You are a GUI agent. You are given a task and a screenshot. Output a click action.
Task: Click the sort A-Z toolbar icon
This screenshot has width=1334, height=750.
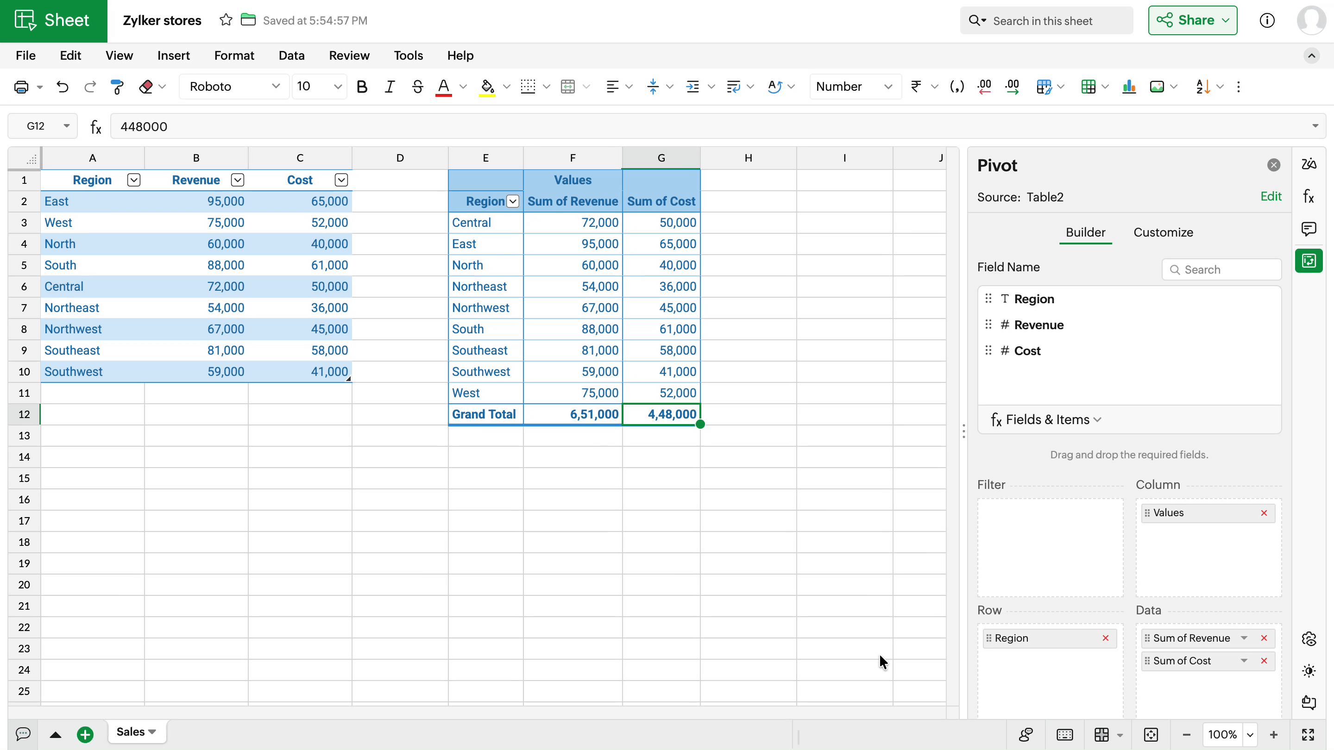1202,87
